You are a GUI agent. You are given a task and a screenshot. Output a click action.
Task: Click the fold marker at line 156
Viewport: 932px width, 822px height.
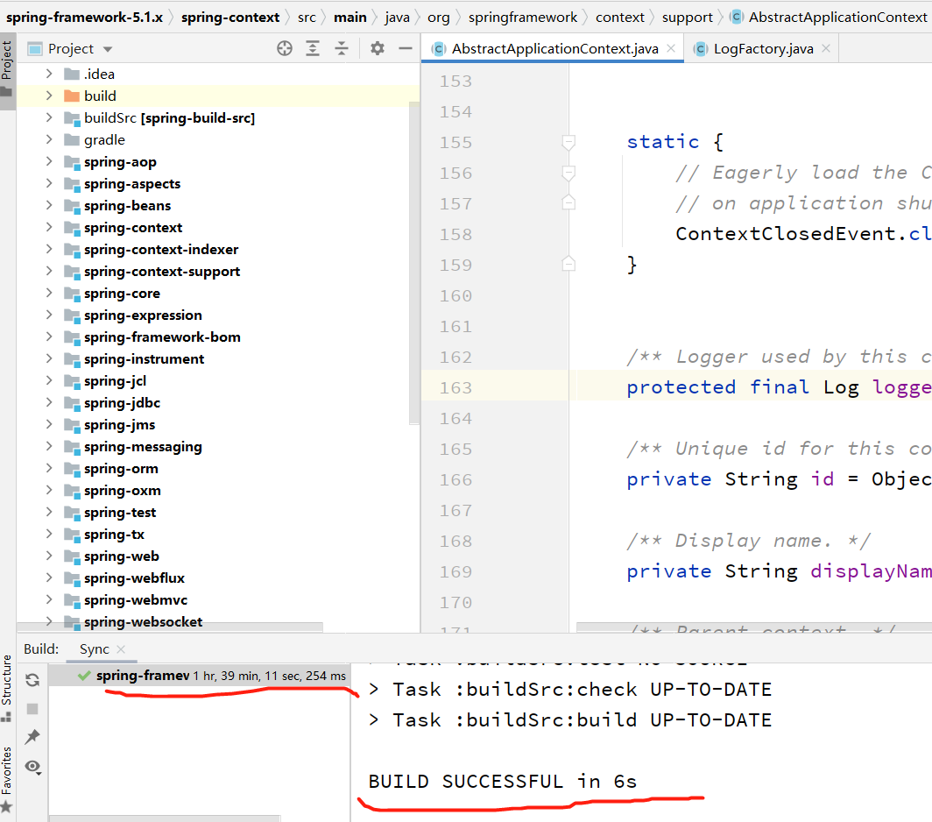568,174
